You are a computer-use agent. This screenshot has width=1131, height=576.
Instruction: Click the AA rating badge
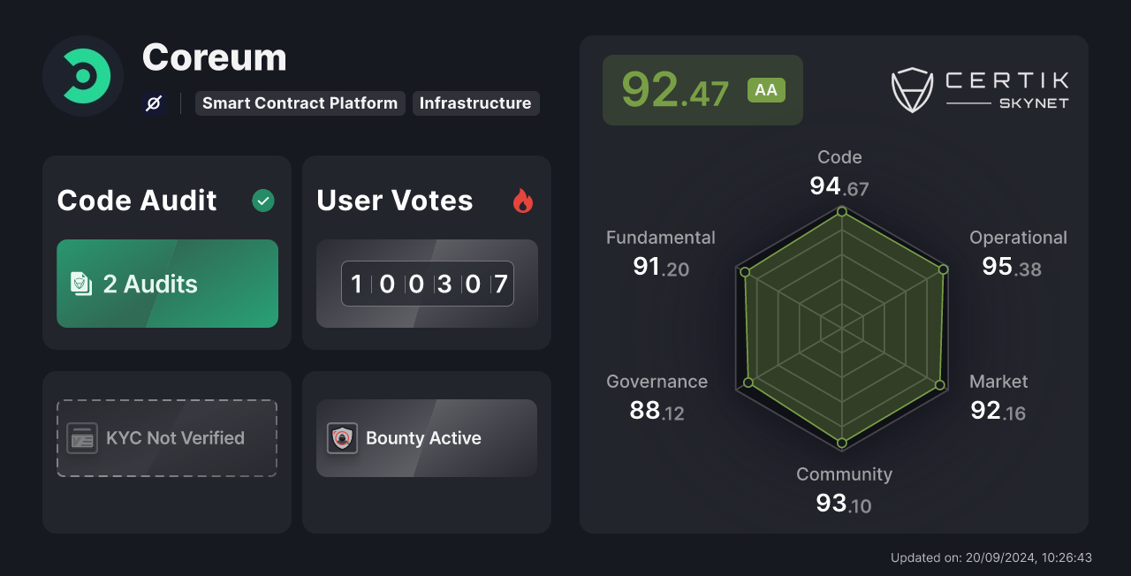pyautogui.click(x=766, y=89)
